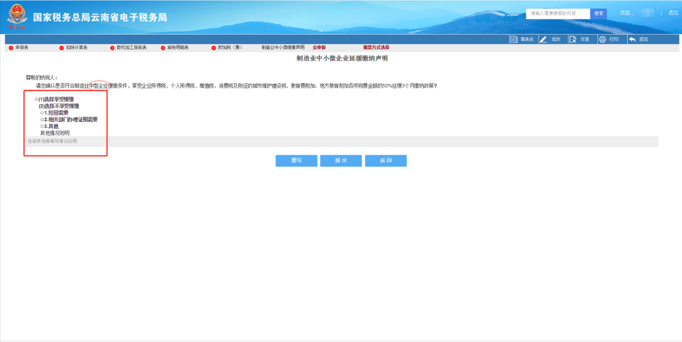Click the 填表说明 document icon in toolbar
Viewport: 682px width, 342px height.
[514, 39]
